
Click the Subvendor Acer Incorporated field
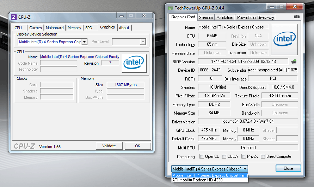[273, 70]
